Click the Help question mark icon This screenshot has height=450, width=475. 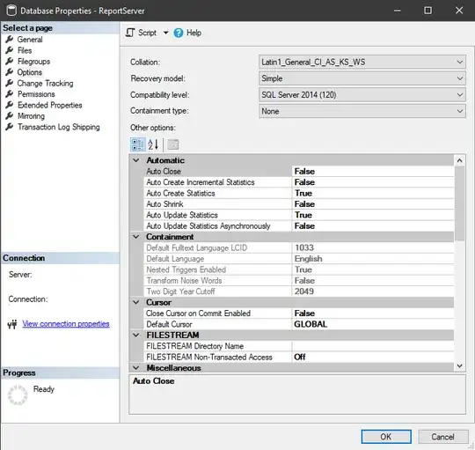click(x=179, y=33)
